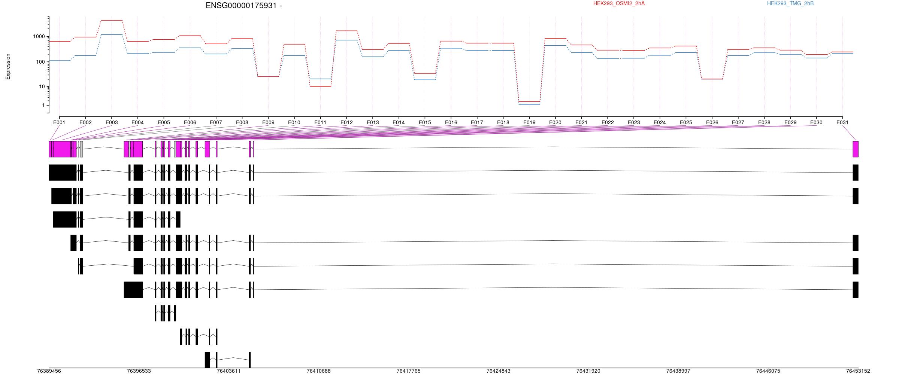
Task: Click the exon label E026
Action: click(712, 122)
